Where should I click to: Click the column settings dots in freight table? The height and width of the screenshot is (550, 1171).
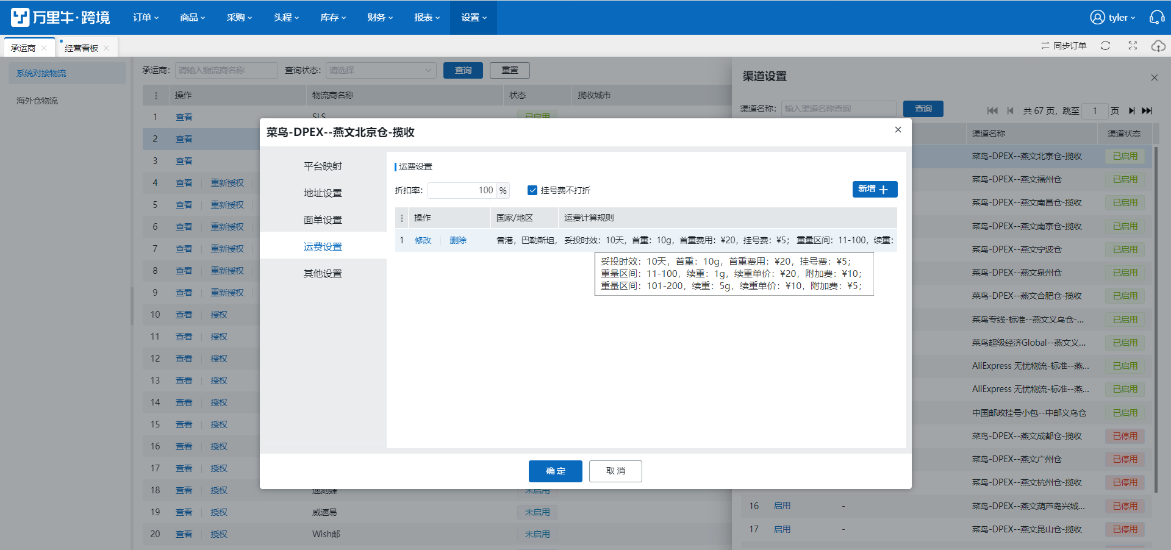(x=401, y=218)
